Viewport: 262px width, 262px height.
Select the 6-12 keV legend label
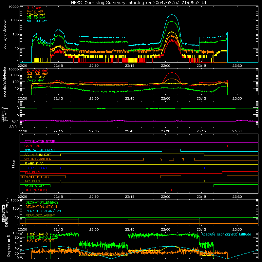pyautogui.click(x=35, y=11)
